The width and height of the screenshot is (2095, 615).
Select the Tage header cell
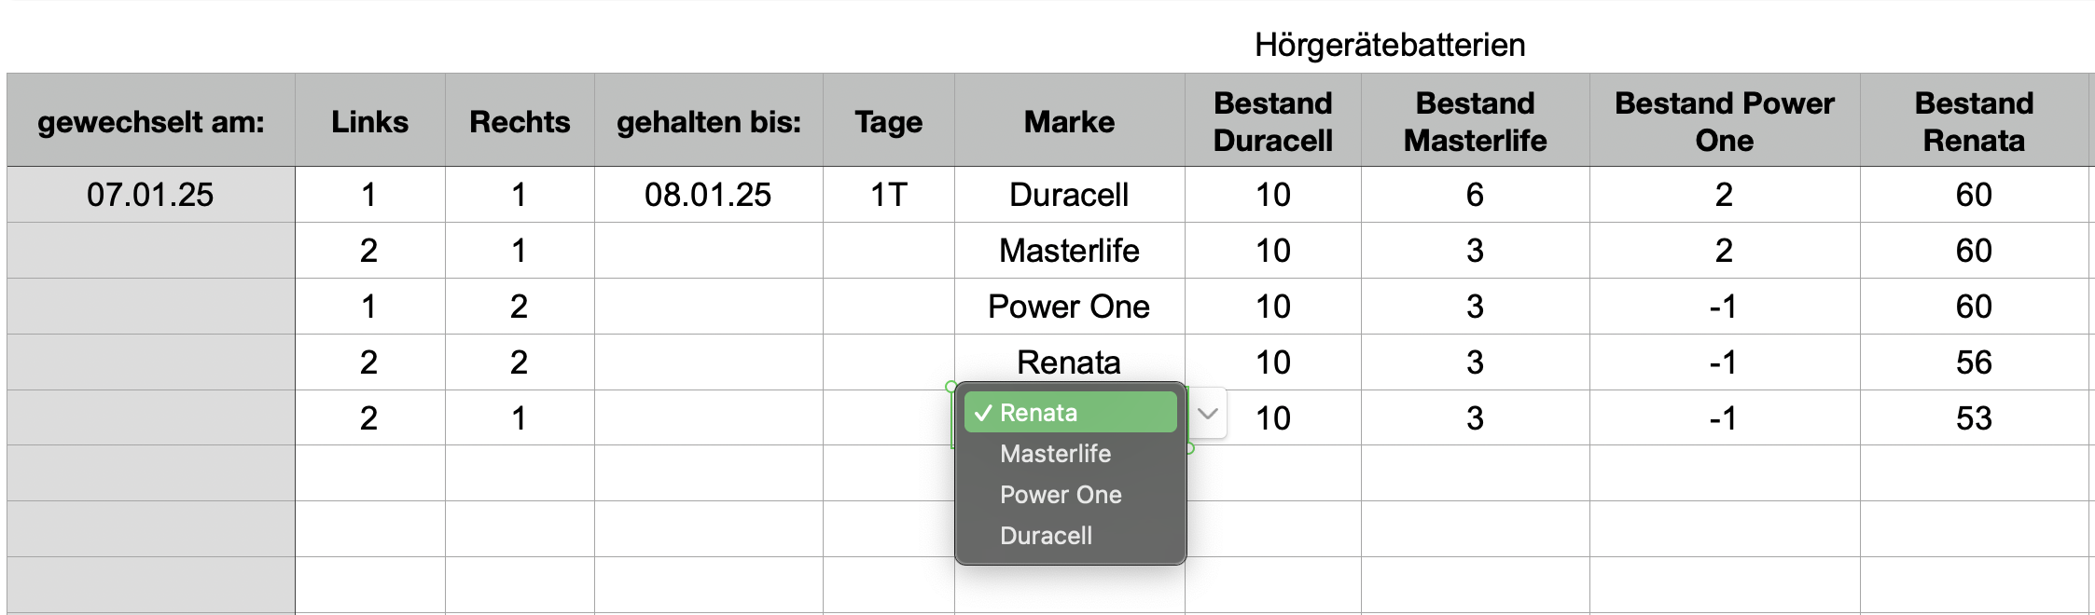[x=888, y=121]
